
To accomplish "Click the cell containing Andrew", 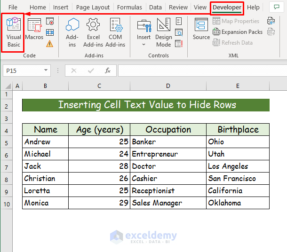I will click(x=45, y=142).
